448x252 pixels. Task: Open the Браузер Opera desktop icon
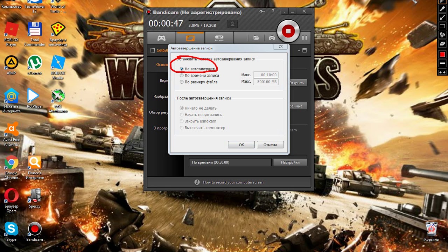click(11, 201)
